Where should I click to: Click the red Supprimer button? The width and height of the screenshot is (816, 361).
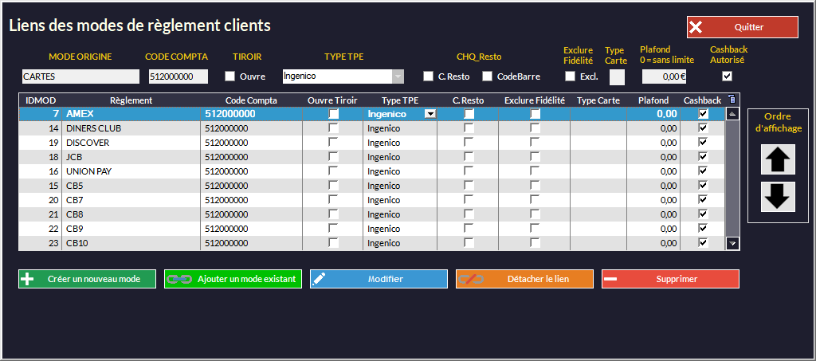(670, 279)
